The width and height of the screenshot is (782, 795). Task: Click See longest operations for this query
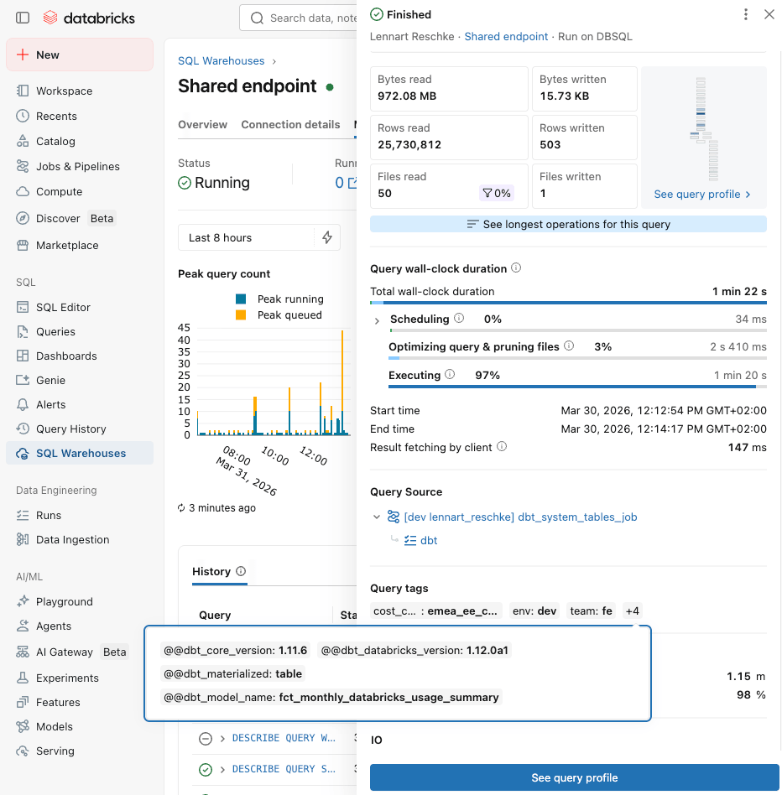[568, 224]
